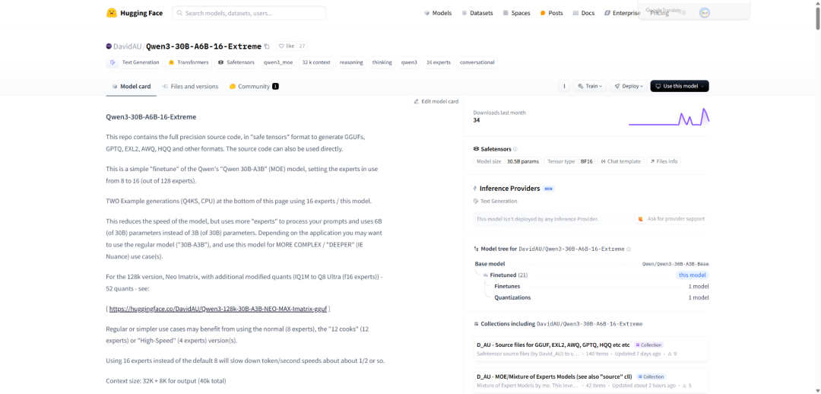Click Text Generation under Inference Providers

[x=495, y=202]
